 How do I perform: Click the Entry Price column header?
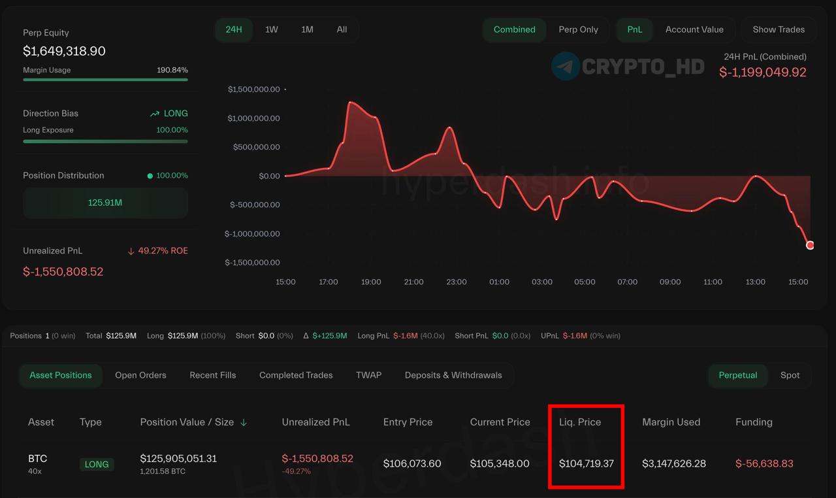click(408, 422)
